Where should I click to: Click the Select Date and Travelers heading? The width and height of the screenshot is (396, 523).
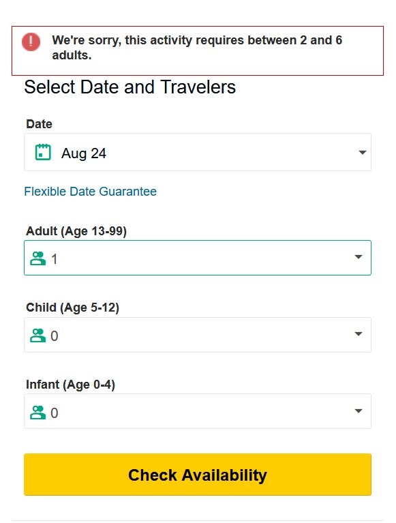tap(130, 87)
